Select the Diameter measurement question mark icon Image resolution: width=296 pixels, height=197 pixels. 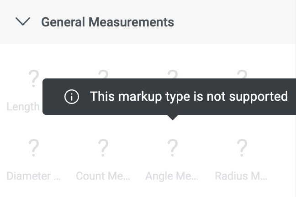(x=33, y=148)
